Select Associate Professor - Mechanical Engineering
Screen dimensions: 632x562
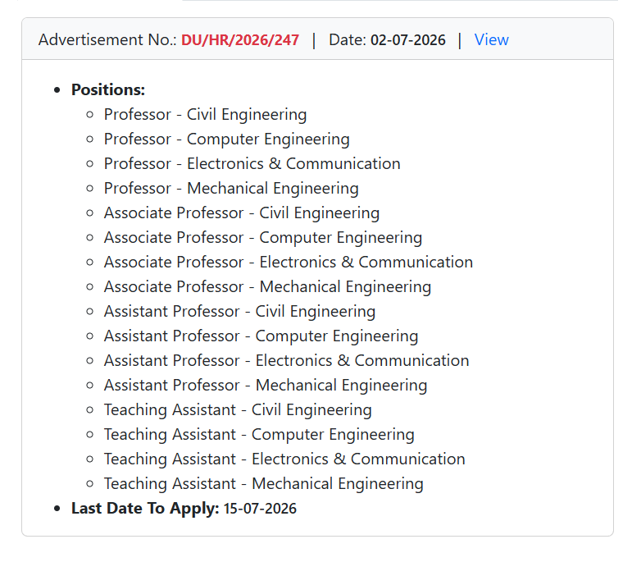267,287
